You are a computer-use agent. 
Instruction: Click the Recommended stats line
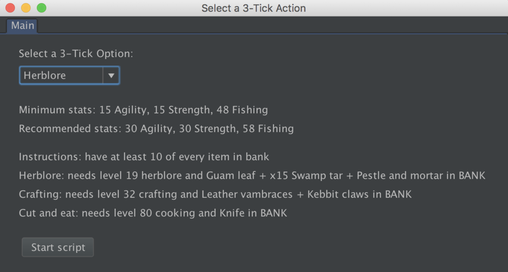pos(156,129)
